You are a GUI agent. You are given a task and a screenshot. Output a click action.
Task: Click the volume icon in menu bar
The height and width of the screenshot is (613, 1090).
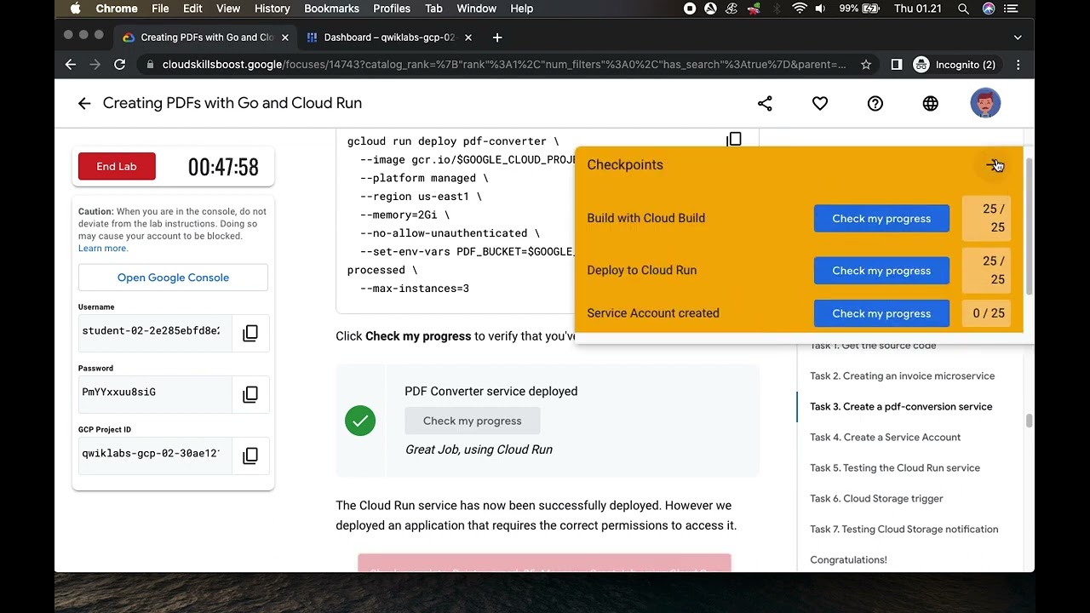820,9
